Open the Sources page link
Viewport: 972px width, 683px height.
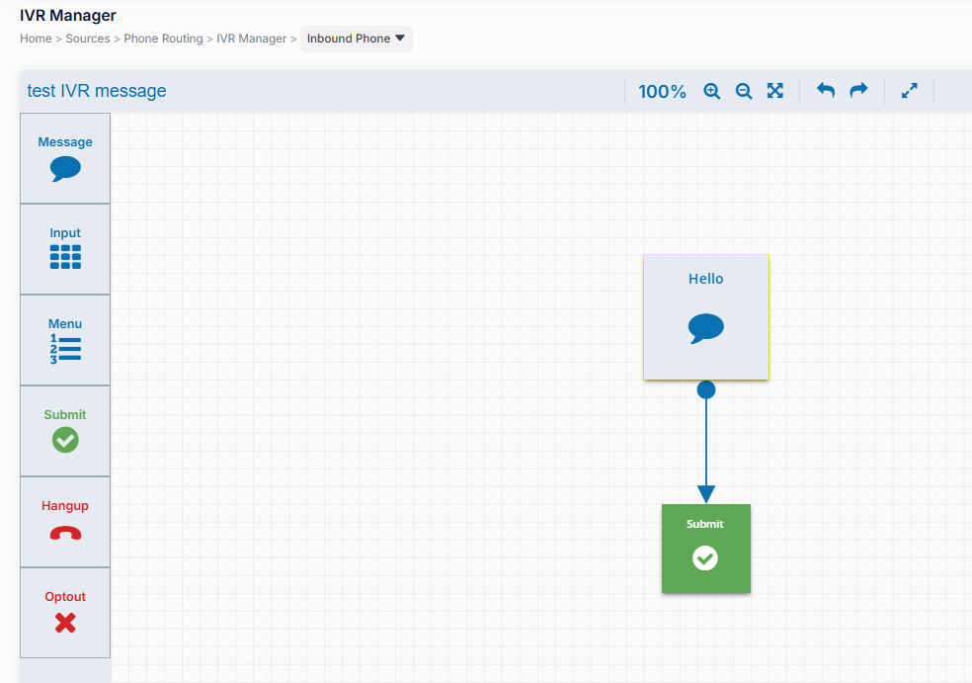87,38
